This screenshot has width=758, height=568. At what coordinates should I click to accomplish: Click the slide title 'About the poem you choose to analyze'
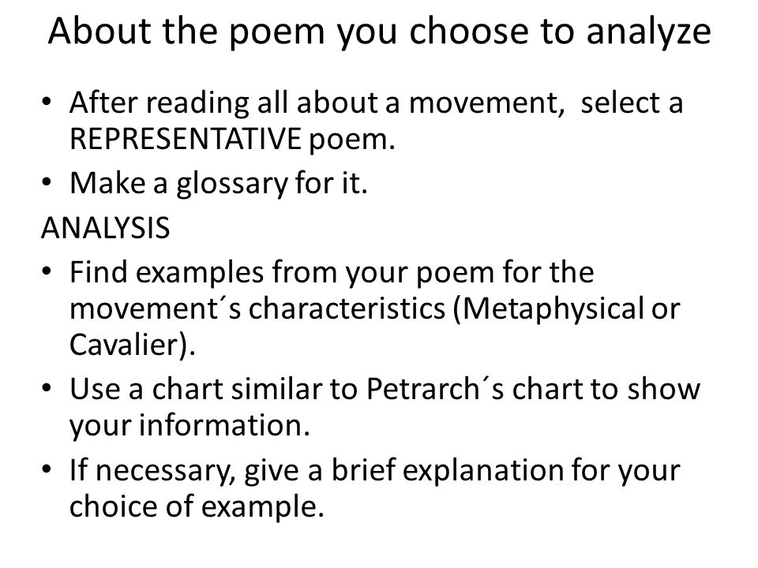(x=380, y=32)
